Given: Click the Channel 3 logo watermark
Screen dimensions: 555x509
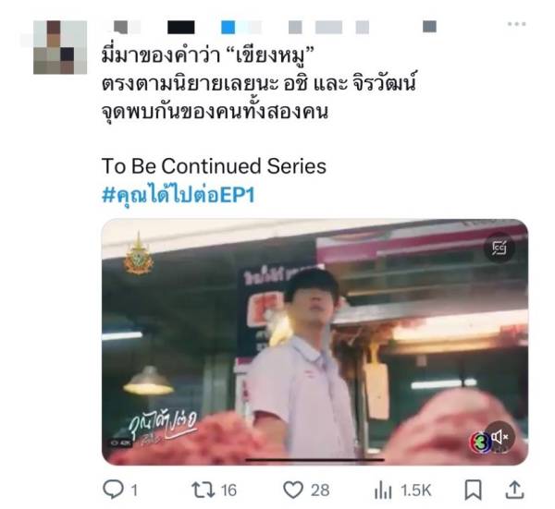Looking at the screenshot, I should point(479,442).
